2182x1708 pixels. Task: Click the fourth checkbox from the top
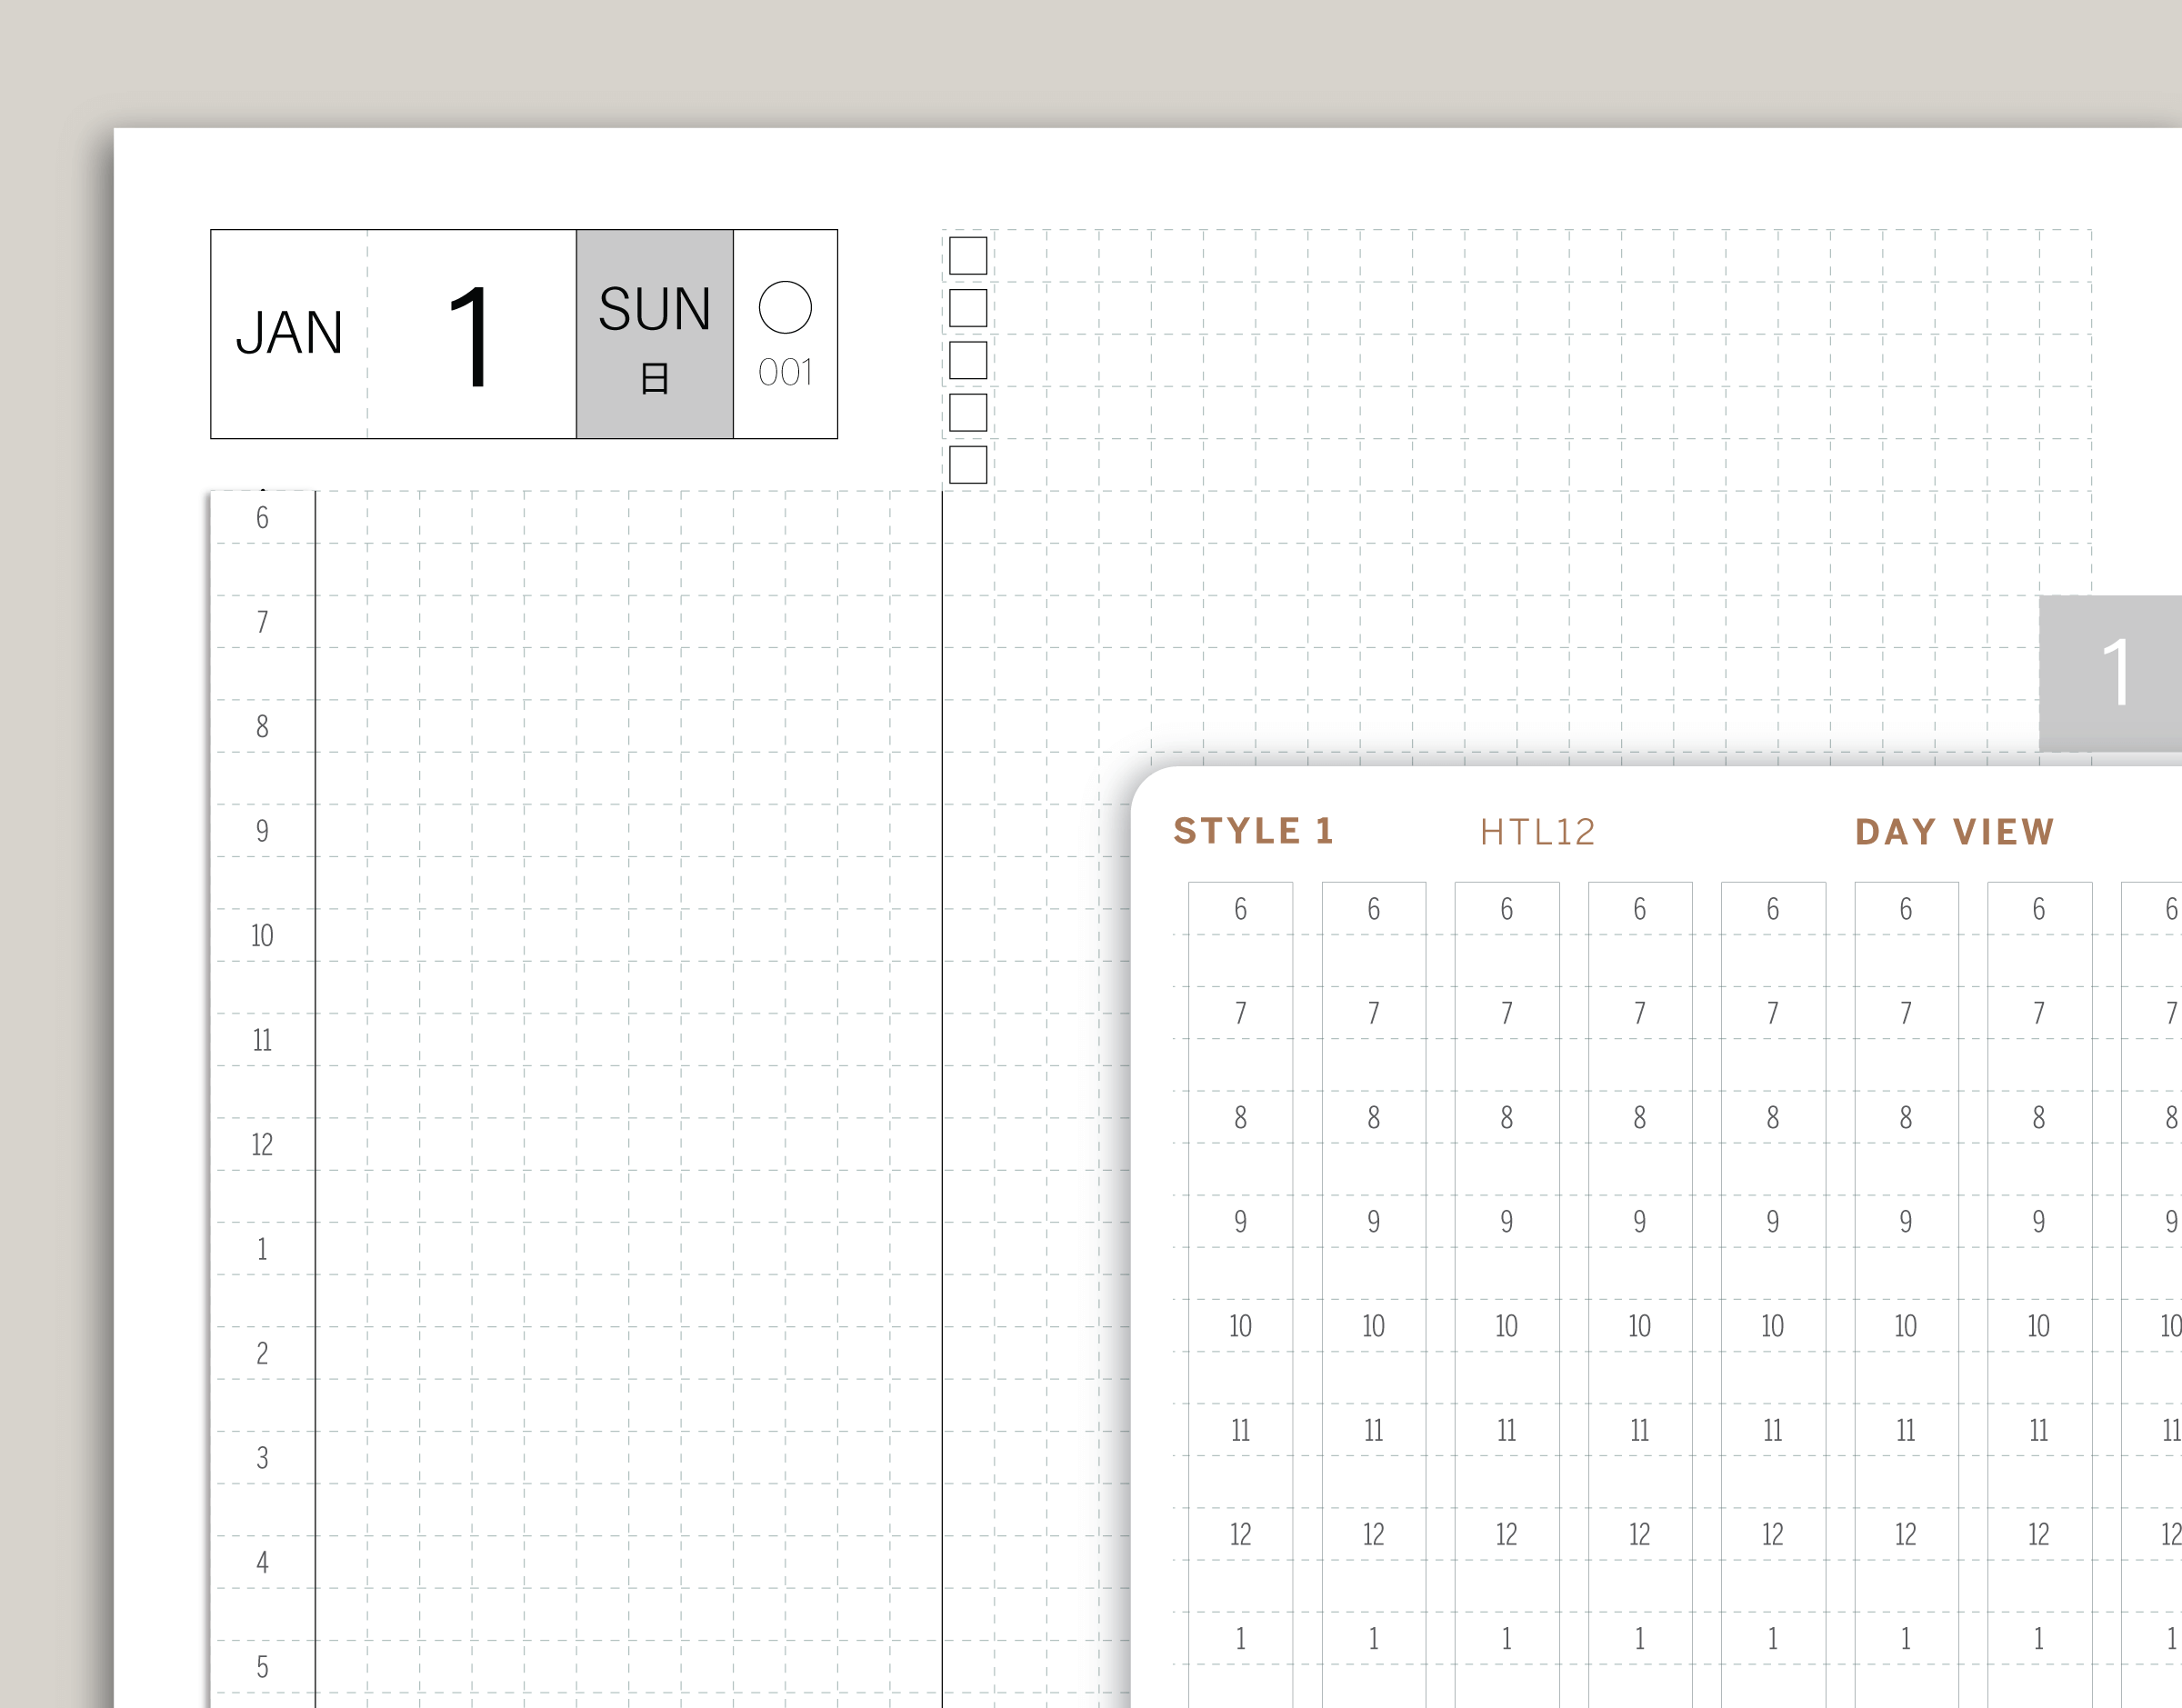967,412
